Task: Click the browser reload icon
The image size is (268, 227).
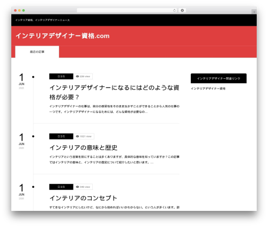Action: point(174,10)
